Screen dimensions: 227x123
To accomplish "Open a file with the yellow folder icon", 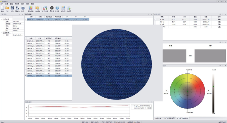I will [7, 8].
